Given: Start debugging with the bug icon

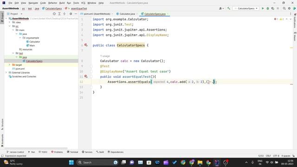Looking at the screenshot, I should (268, 8).
